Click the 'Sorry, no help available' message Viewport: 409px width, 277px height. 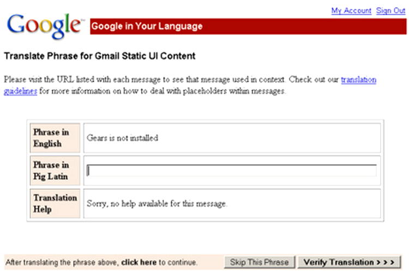157,203
